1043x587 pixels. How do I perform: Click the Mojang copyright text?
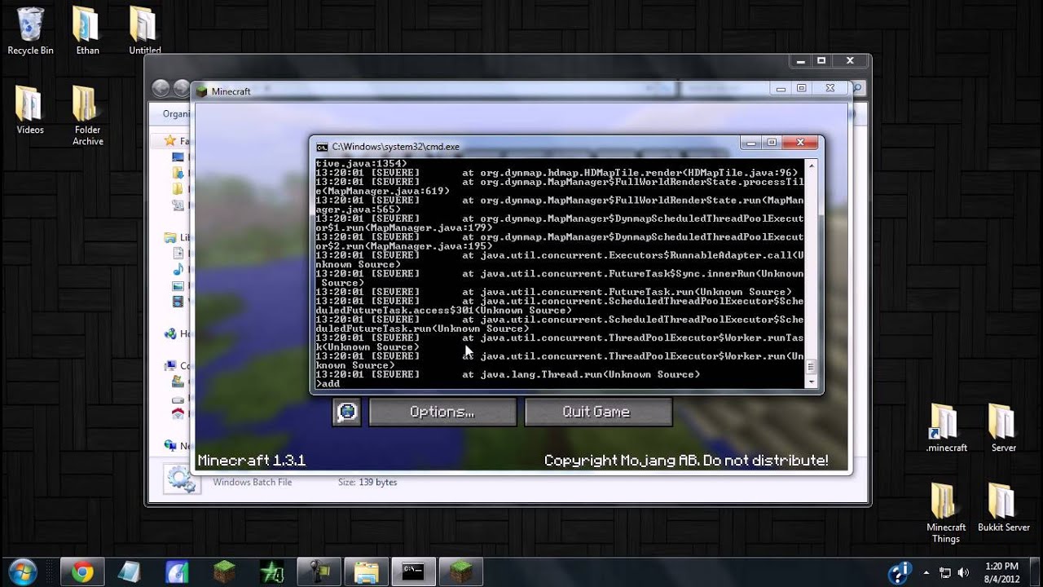click(x=686, y=461)
